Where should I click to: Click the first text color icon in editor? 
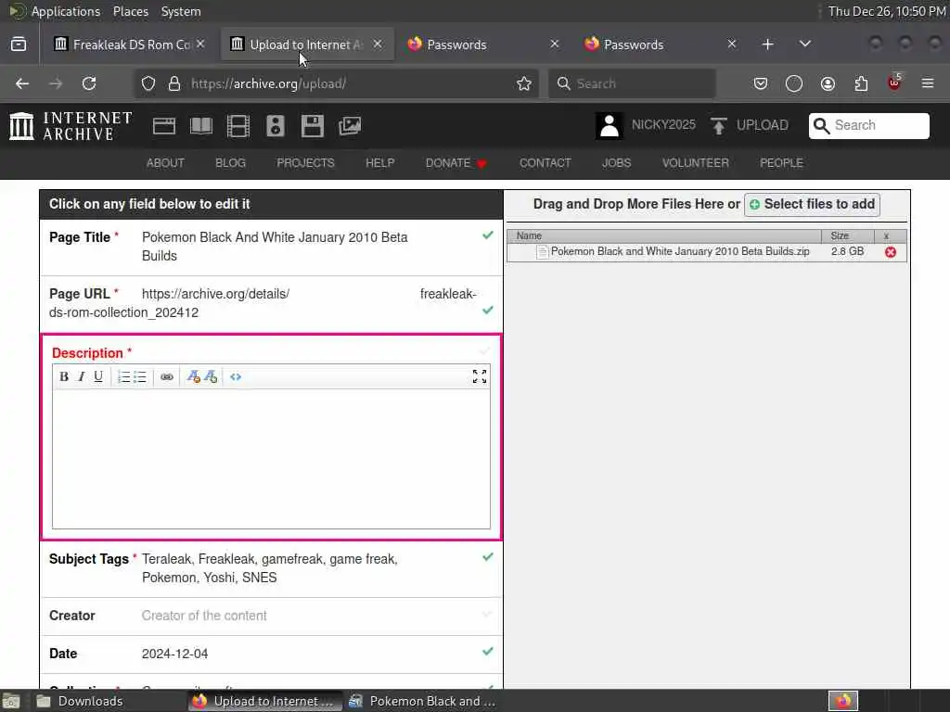point(193,376)
